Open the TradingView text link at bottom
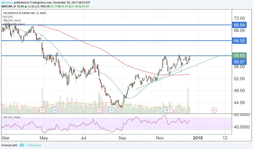253x149 pixels. tap(34, 145)
